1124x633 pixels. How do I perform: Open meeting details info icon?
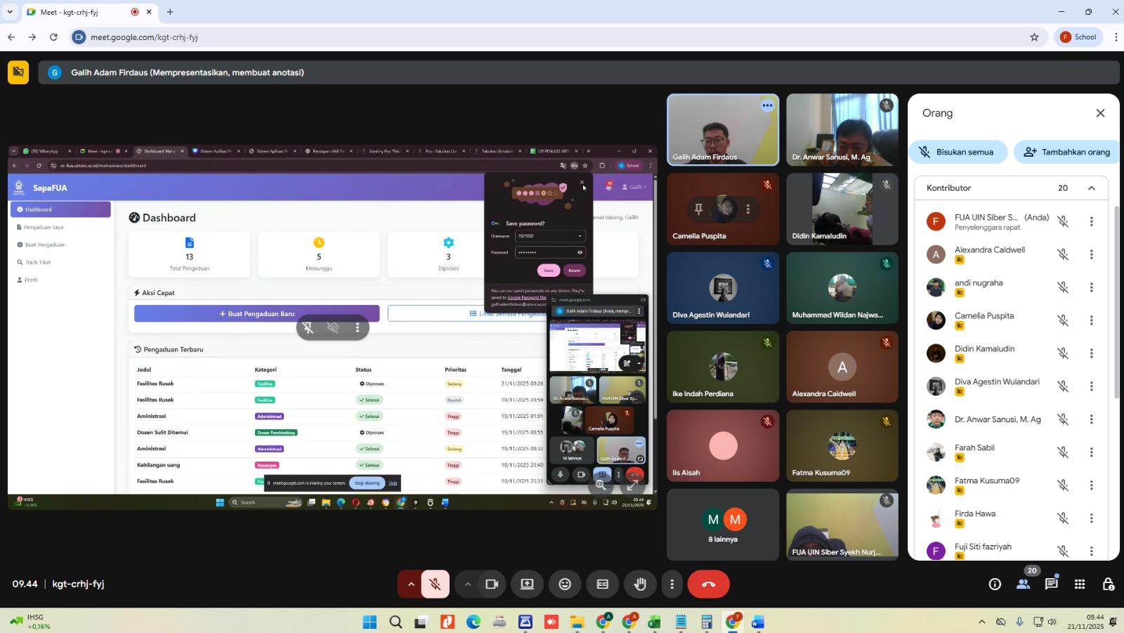[995, 585]
